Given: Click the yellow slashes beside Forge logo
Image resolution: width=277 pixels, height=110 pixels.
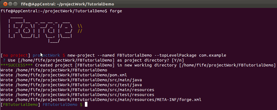Looking at the screenshot, I should (80, 29).
